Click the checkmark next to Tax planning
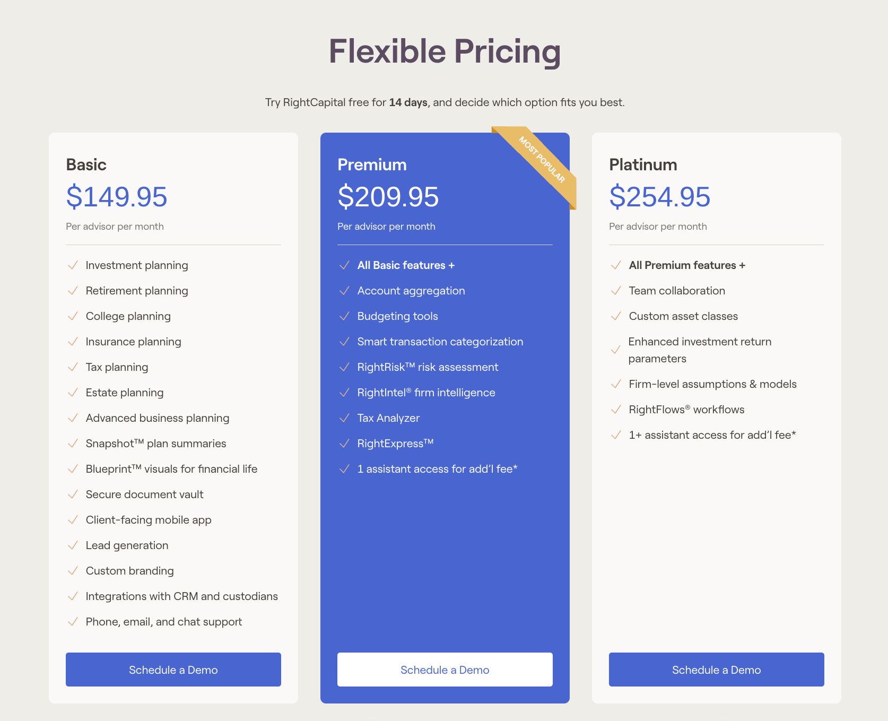888x721 pixels. (x=73, y=367)
